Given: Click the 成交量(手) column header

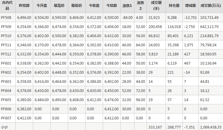Looking at the screenshot, I should (156, 6).
